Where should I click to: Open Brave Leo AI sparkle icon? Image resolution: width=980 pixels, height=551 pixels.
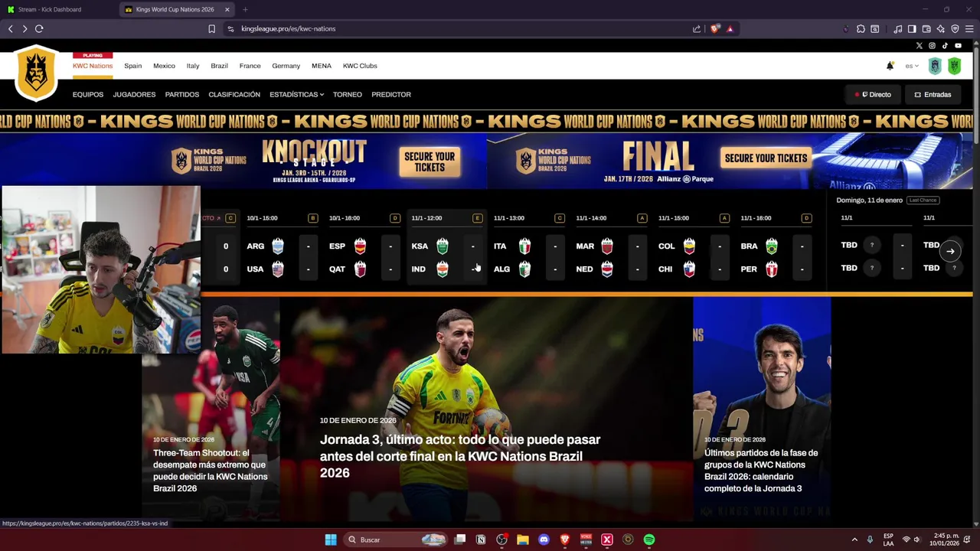click(x=941, y=29)
